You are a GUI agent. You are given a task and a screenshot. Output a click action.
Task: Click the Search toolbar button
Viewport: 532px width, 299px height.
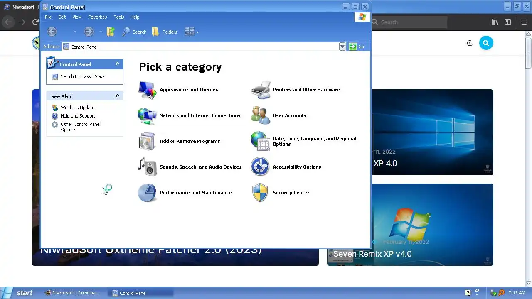134,32
